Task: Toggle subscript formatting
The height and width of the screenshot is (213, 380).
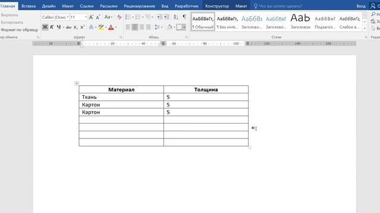Action: pos(75,27)
